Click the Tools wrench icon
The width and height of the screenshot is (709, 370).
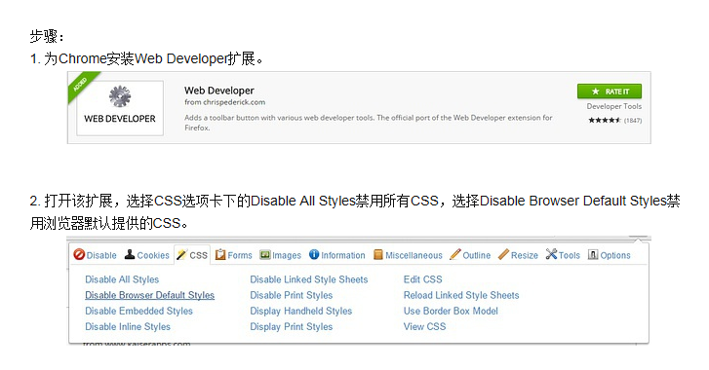551,254
